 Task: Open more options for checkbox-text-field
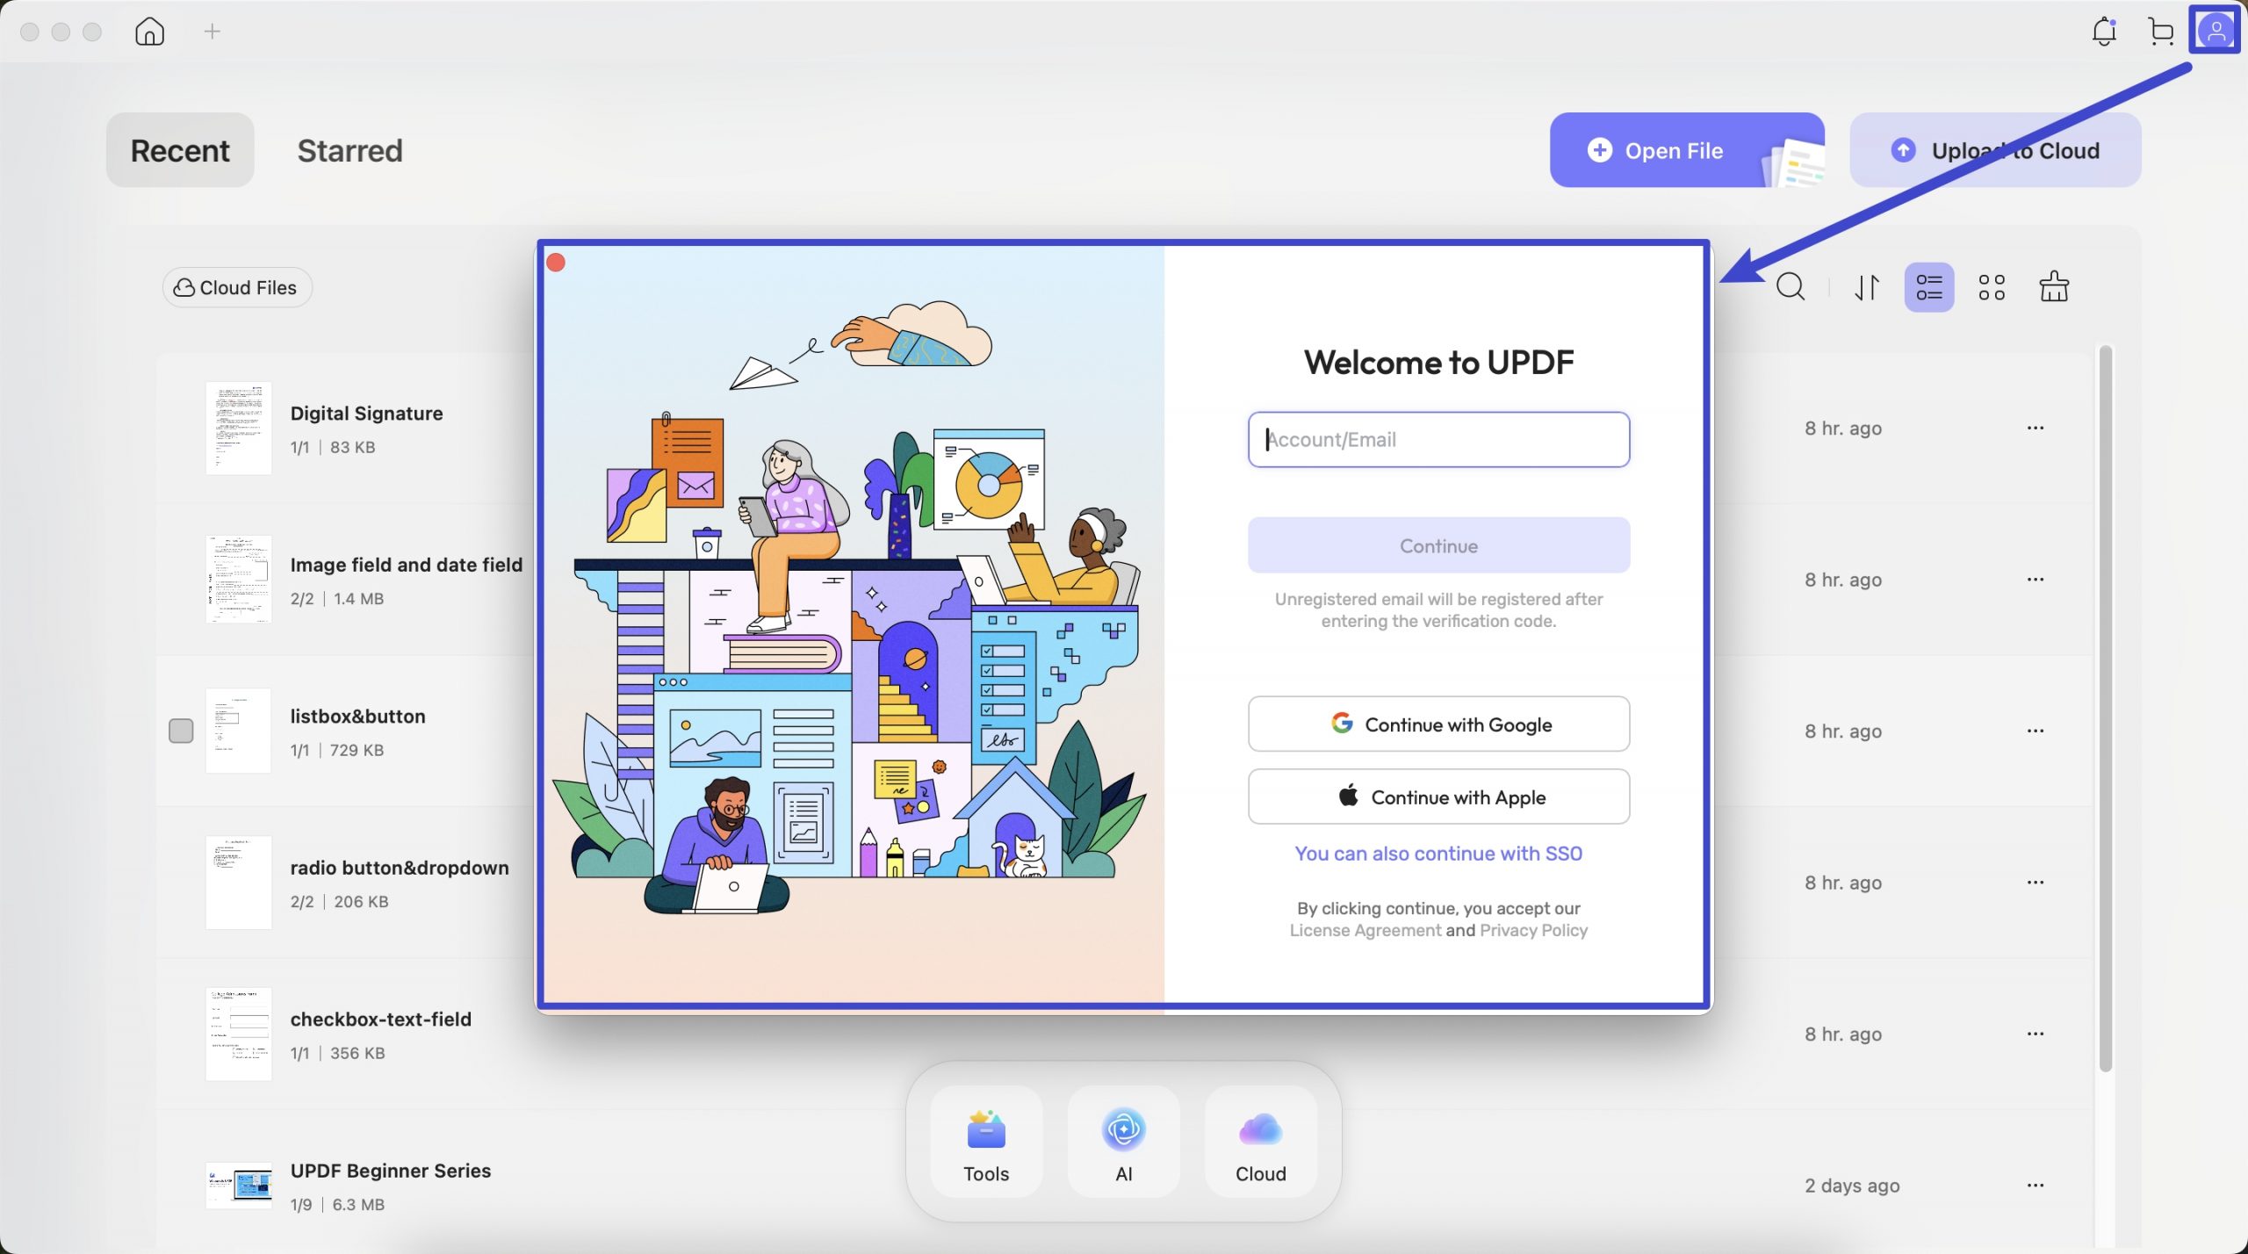2035,1034
